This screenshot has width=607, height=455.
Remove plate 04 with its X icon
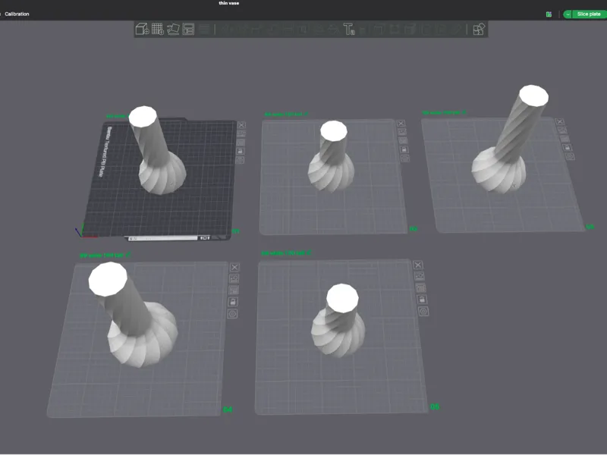234,268
